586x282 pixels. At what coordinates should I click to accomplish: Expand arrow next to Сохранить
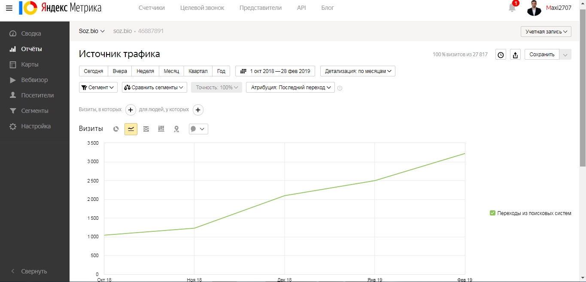[x=565, y=55]
